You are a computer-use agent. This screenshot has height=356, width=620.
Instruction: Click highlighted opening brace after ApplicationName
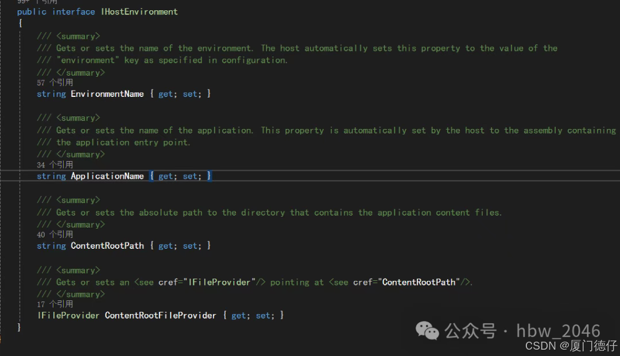click(x=152, y=176)
